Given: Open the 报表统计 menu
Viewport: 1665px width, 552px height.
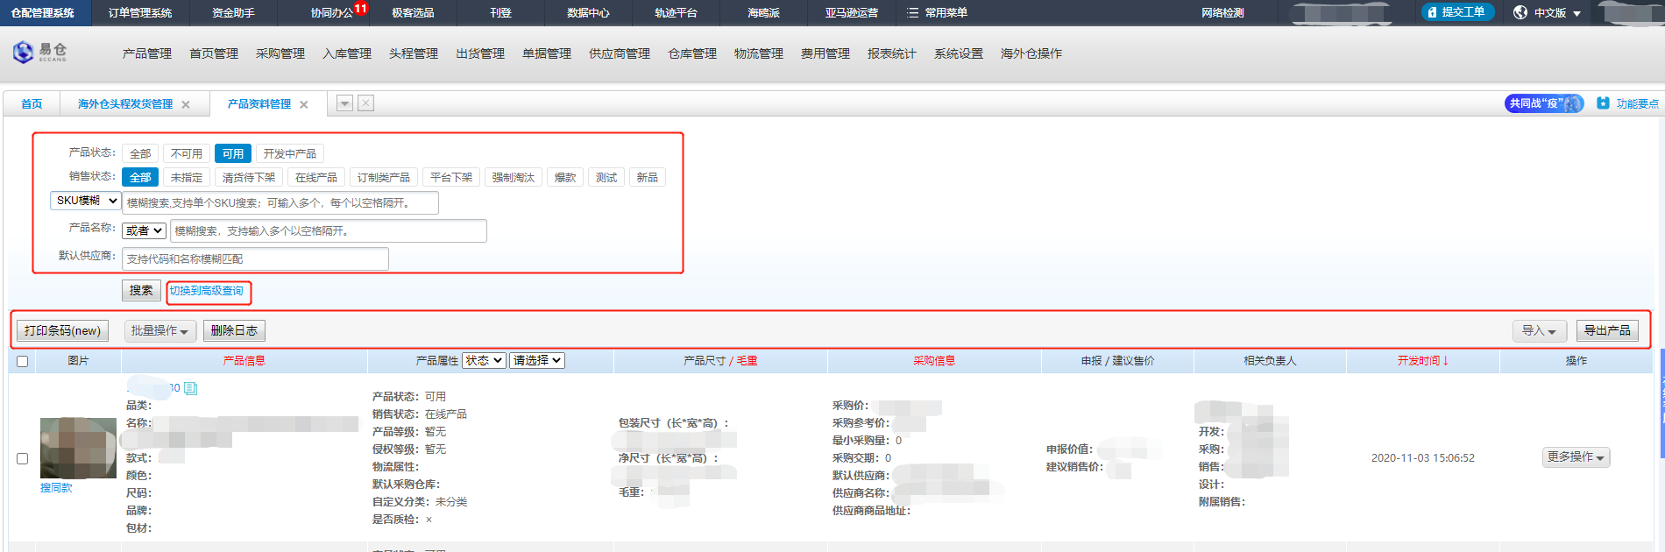Looking at the screenshot, I should (x=892, y=53).
